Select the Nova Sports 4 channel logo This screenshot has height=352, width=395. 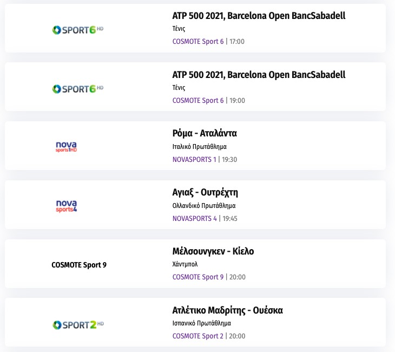(x=67, y=206)
